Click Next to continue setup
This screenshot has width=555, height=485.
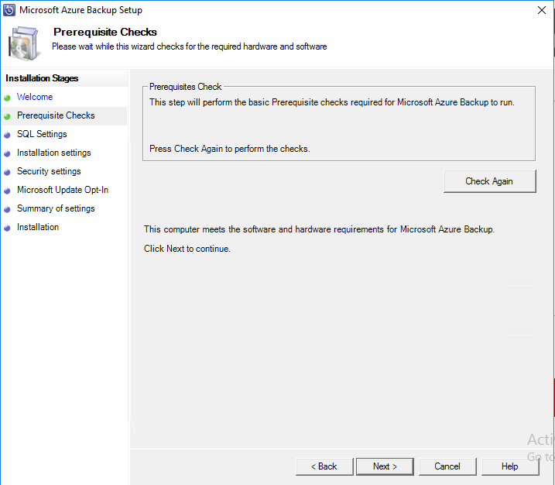point(385,466)
